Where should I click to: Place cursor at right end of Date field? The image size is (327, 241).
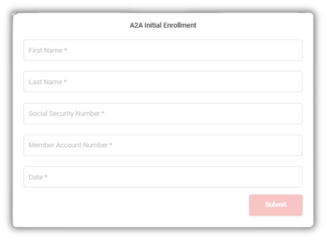299,177
